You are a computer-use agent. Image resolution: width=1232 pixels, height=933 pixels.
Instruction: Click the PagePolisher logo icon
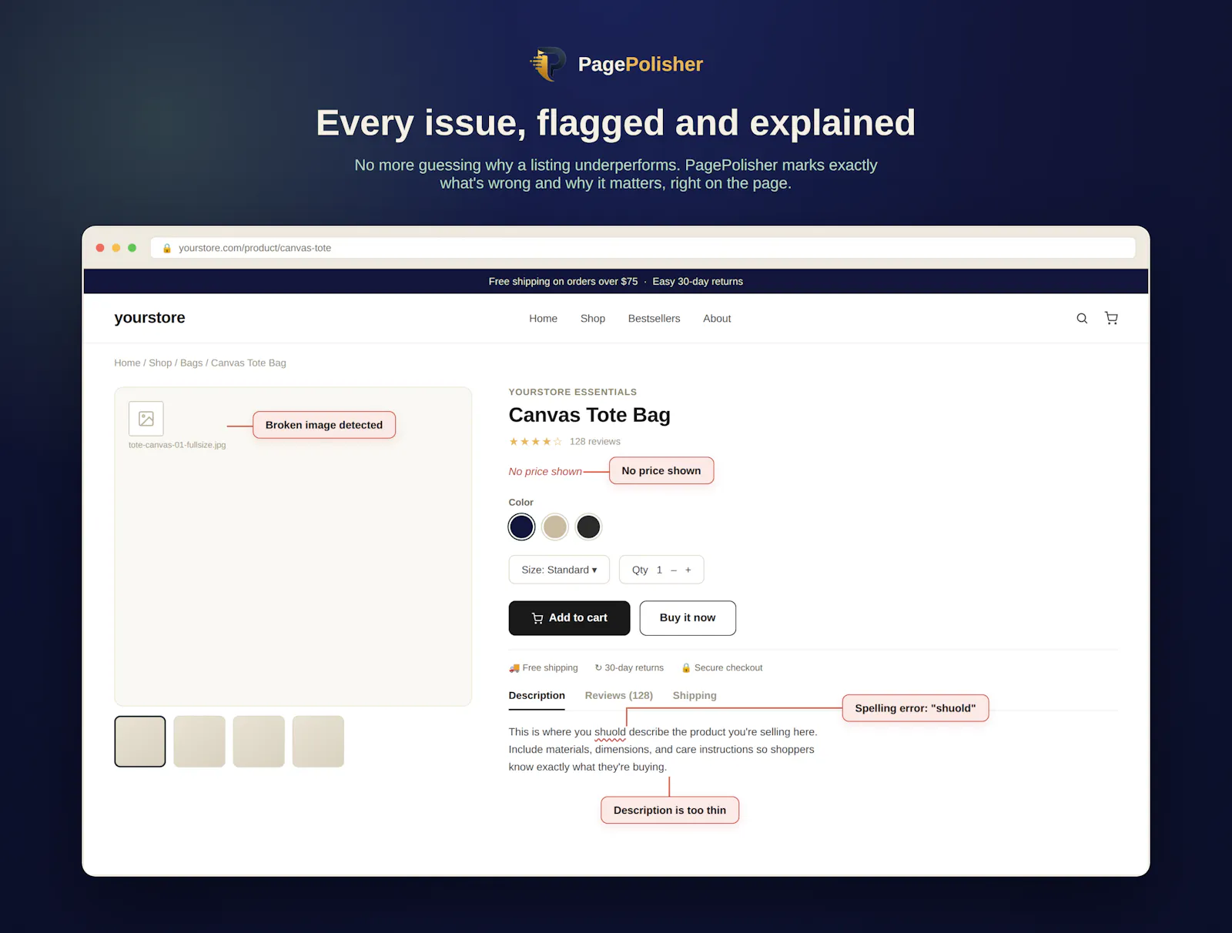click(548, 64)
